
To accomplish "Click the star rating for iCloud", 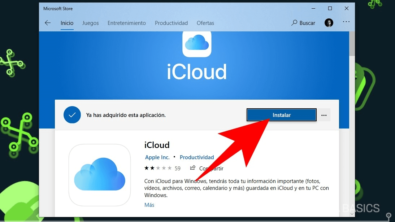I will point(158,168).
